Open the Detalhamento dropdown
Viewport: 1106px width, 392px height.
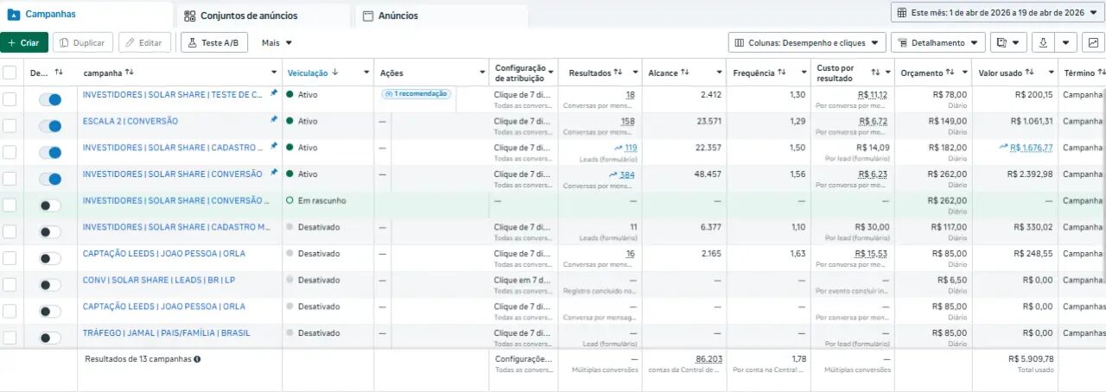click(x=938, y=42)
